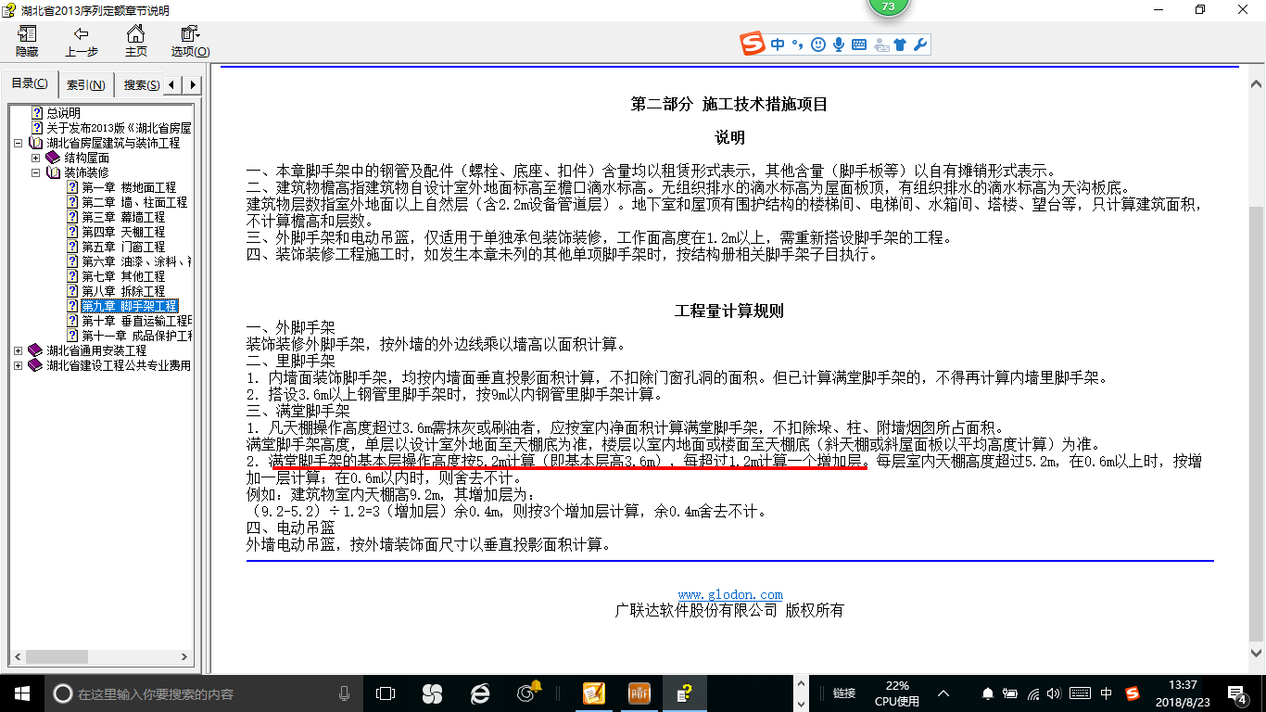Open the IME toolbox wrench icon
Viewport: 1266px width, 712px height.
coord(919,44)
